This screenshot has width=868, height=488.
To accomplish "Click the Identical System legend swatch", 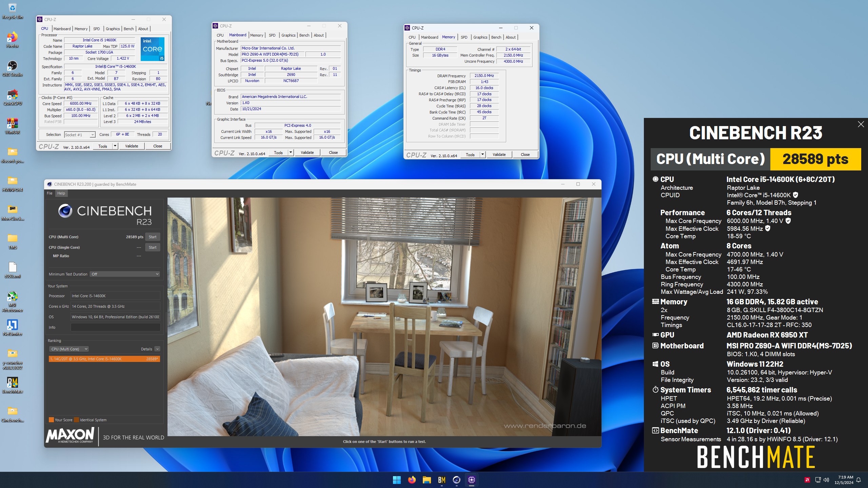I will point(77,420).
